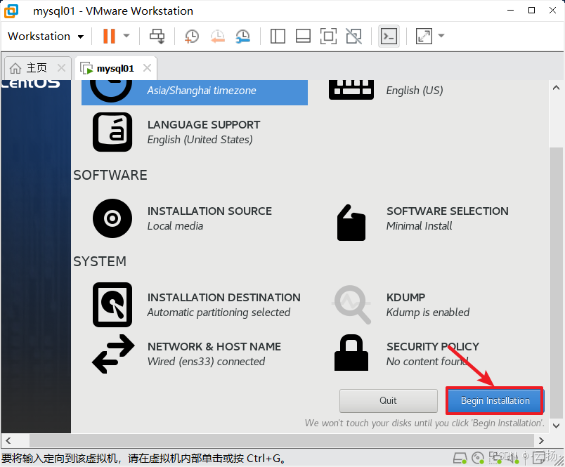Open LANGUAGE SUPPORT settings

pos(195,132)
